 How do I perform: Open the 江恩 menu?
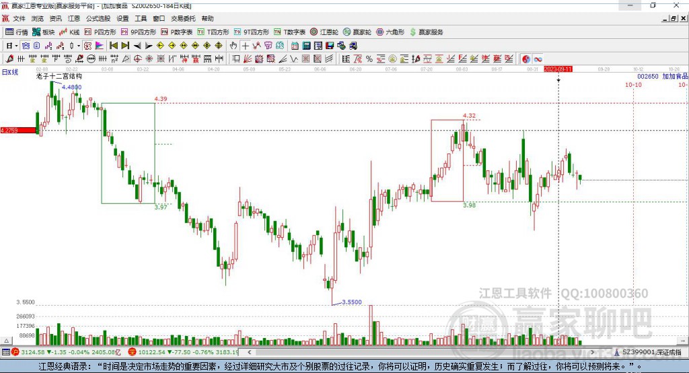(73, 19)
